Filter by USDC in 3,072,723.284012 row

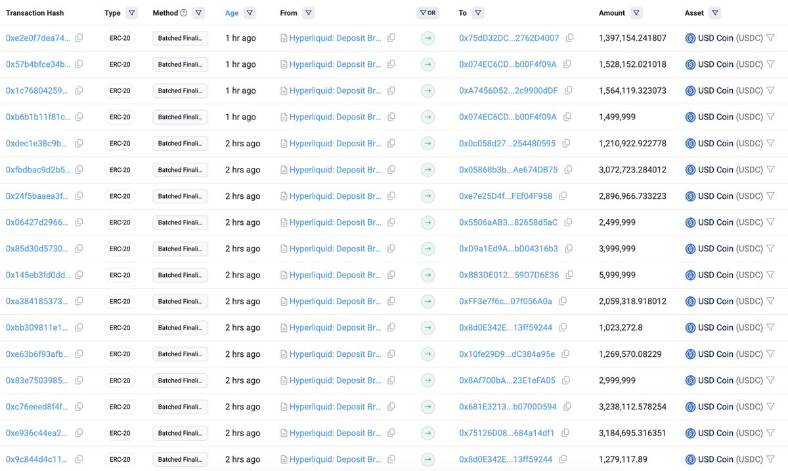[x=771, y=169]
